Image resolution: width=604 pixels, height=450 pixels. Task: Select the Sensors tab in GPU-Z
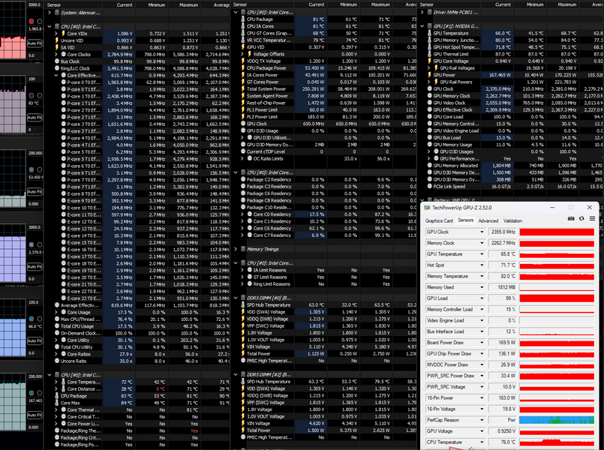point(465,220)
